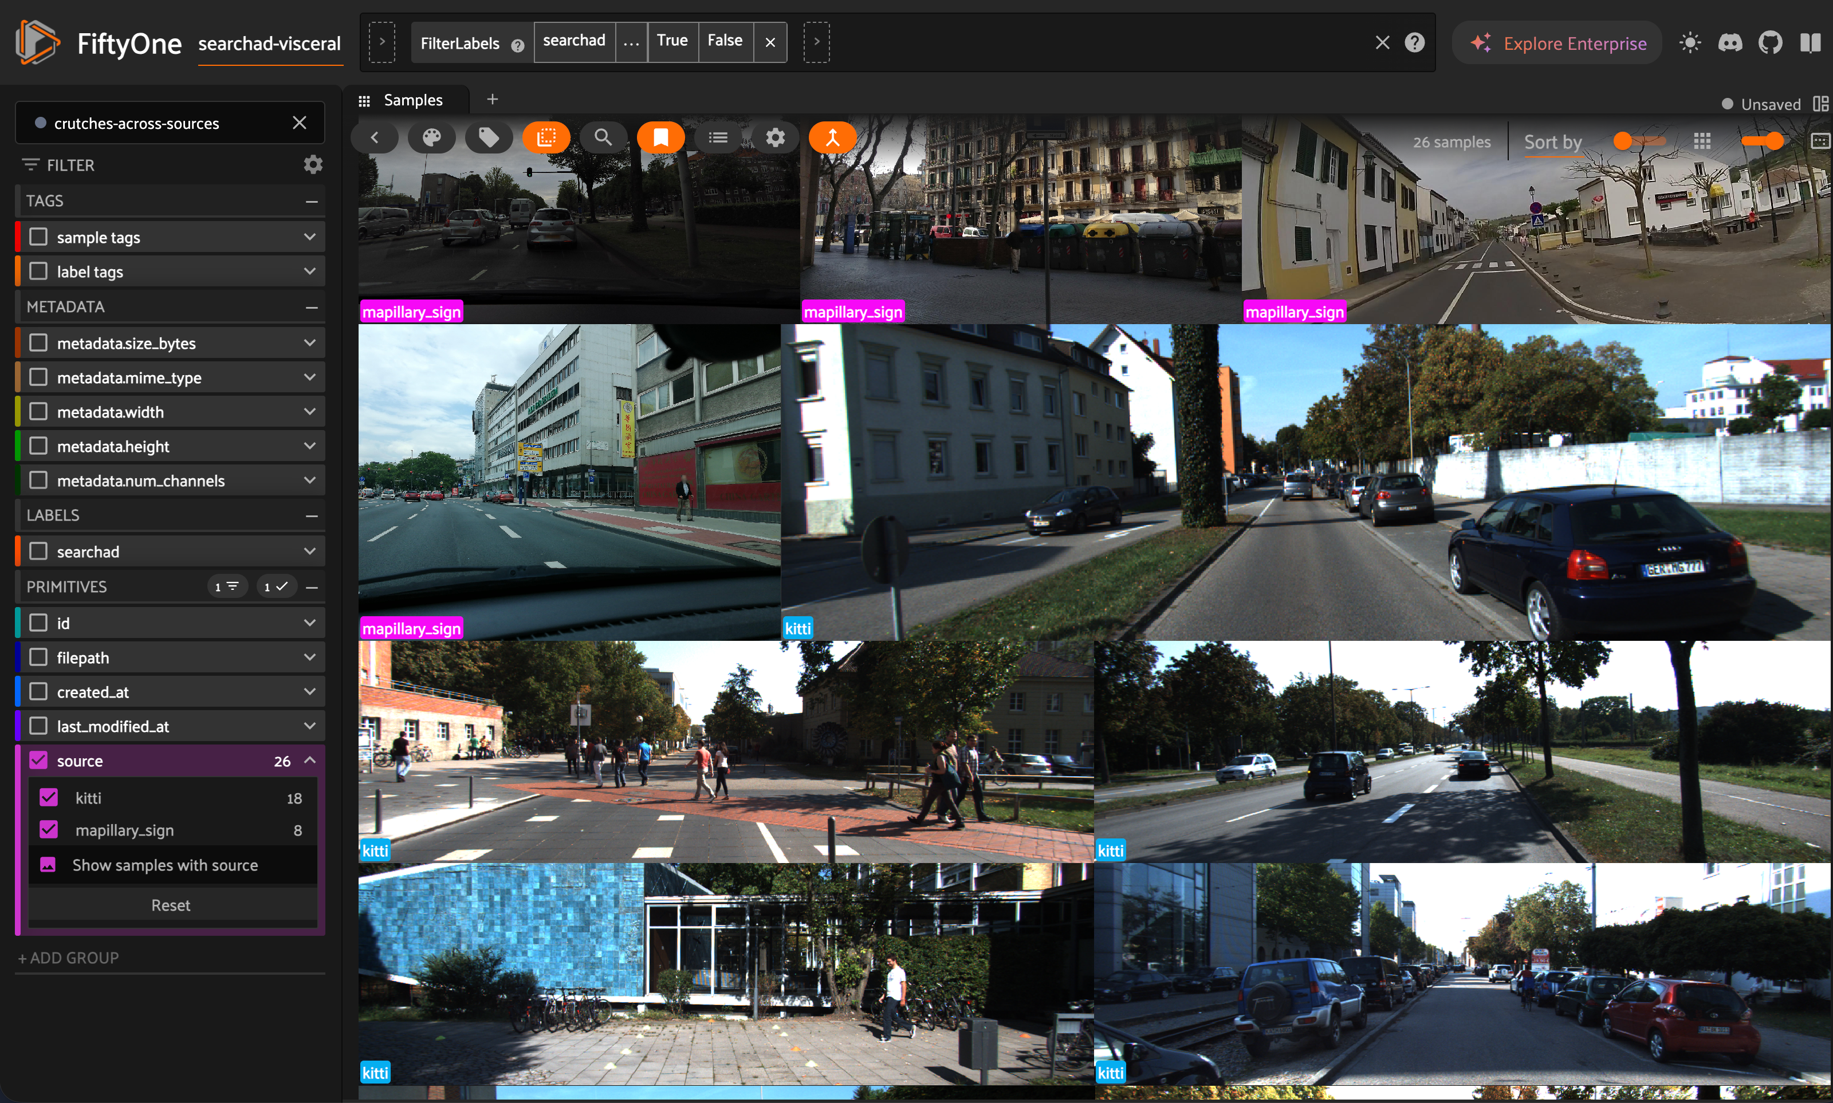Click the FiftyOne logo icon

pyautogui.click(x=37, y=42)
